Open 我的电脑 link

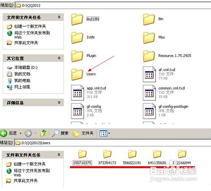pos(22,81)
